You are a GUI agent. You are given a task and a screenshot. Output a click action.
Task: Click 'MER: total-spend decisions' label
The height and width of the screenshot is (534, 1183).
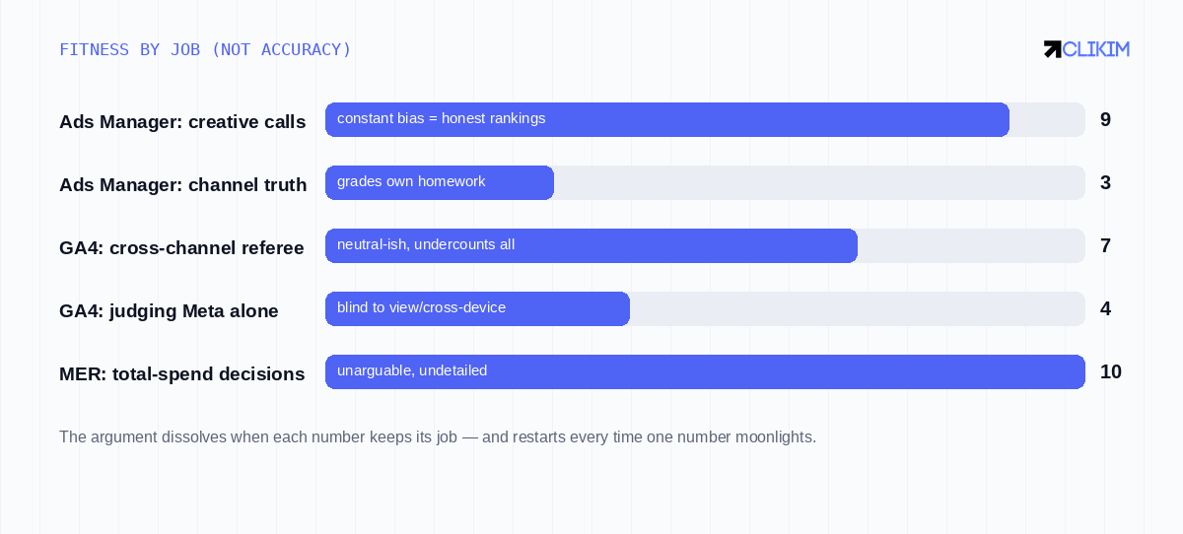pyautogui.click(x=182, y=374)
